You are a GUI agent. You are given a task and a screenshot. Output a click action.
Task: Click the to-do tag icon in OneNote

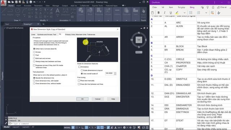(x=212, y=13)
